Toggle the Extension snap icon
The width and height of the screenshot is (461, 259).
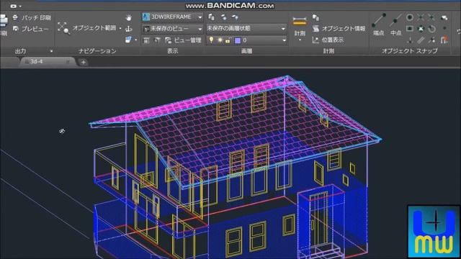coord(431,40)
